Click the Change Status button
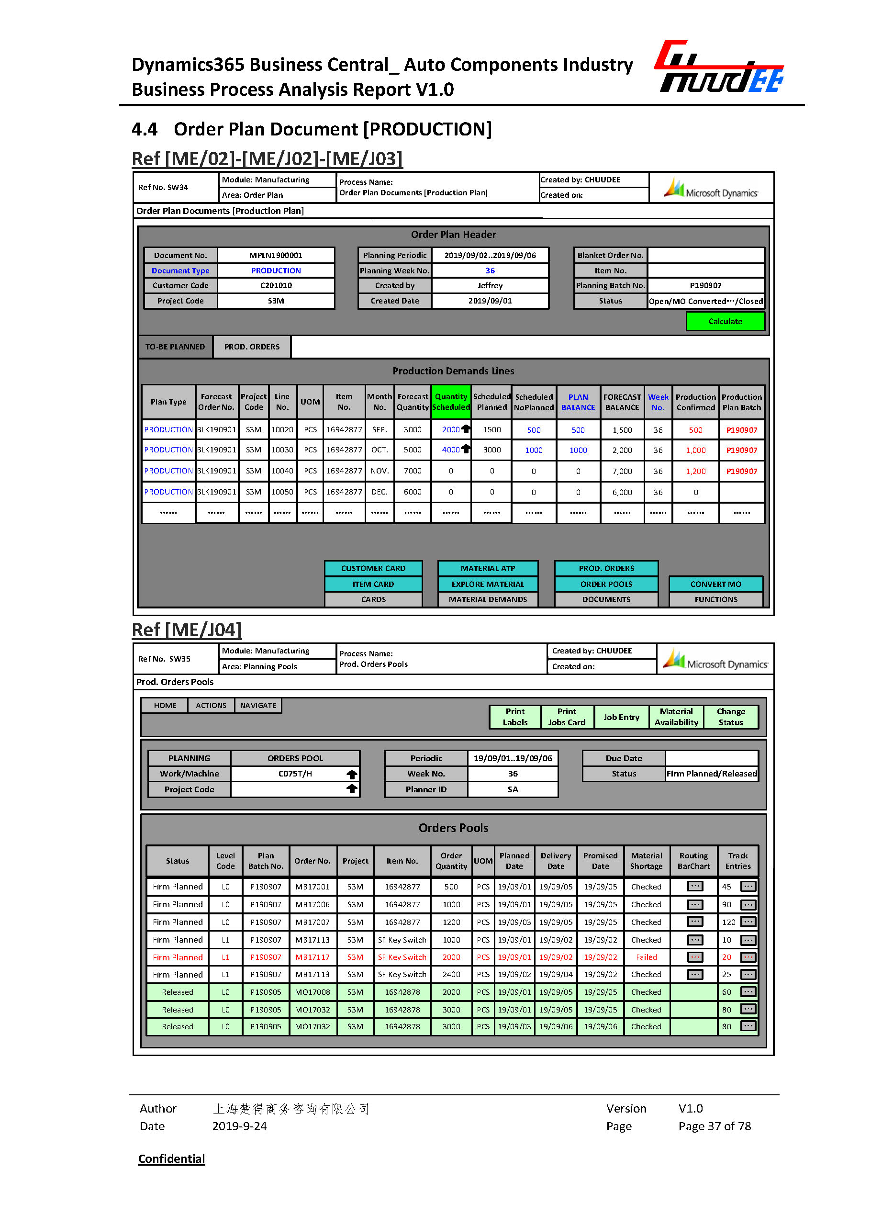The width and height of the screenshot is (871, 1226). coord(730,717)
